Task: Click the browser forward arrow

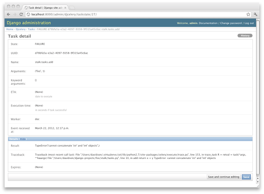Action: pos(15,14)
